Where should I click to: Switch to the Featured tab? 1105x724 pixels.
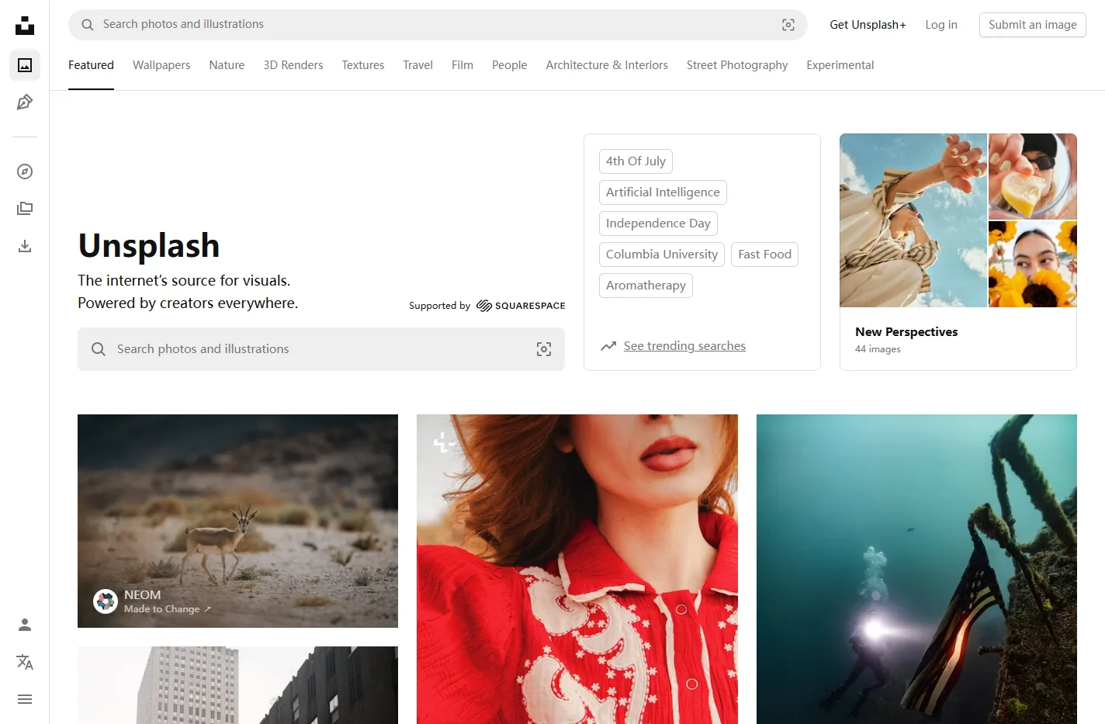(x=91, y=65)
